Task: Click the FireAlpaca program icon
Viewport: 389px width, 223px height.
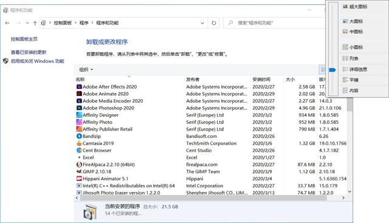Action: coord(79,165)
